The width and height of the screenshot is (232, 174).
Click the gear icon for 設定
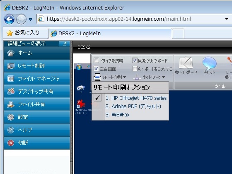point(11,117)
